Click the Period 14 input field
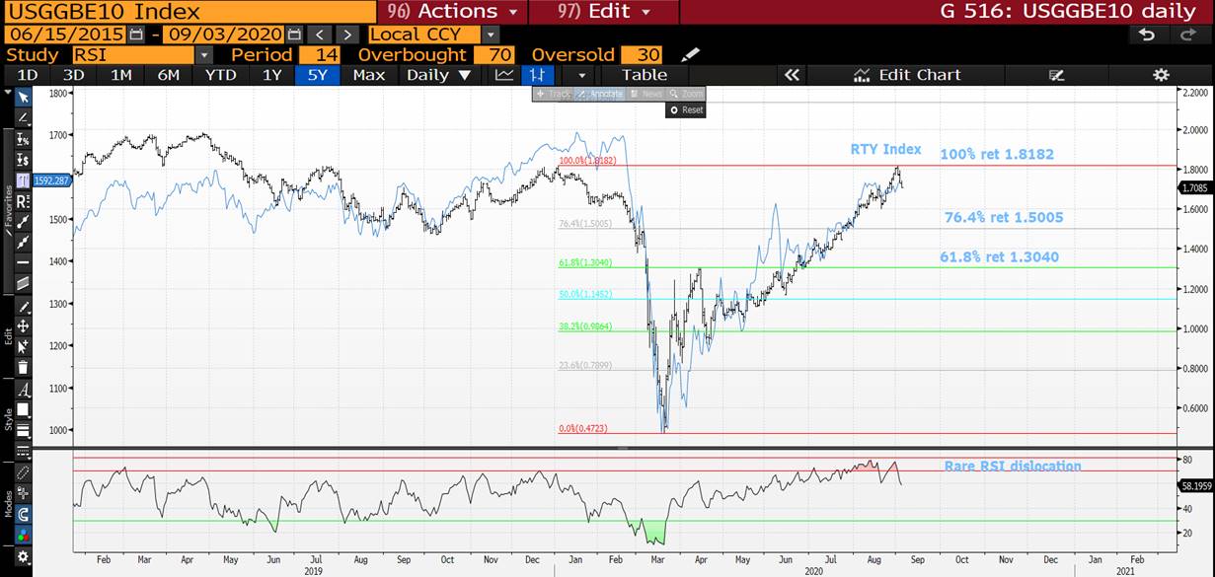 (318, 55)
